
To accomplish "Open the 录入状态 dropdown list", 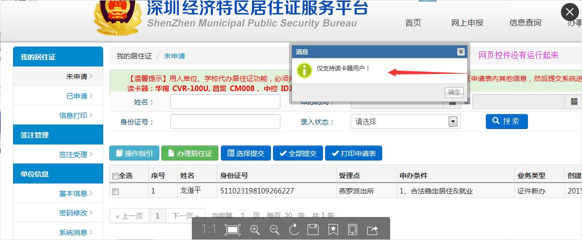I will click(x=453, y=121).
